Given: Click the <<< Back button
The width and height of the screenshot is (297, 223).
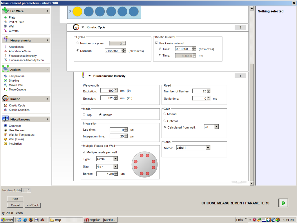Looking at the screenshot, I should [33, 205].
